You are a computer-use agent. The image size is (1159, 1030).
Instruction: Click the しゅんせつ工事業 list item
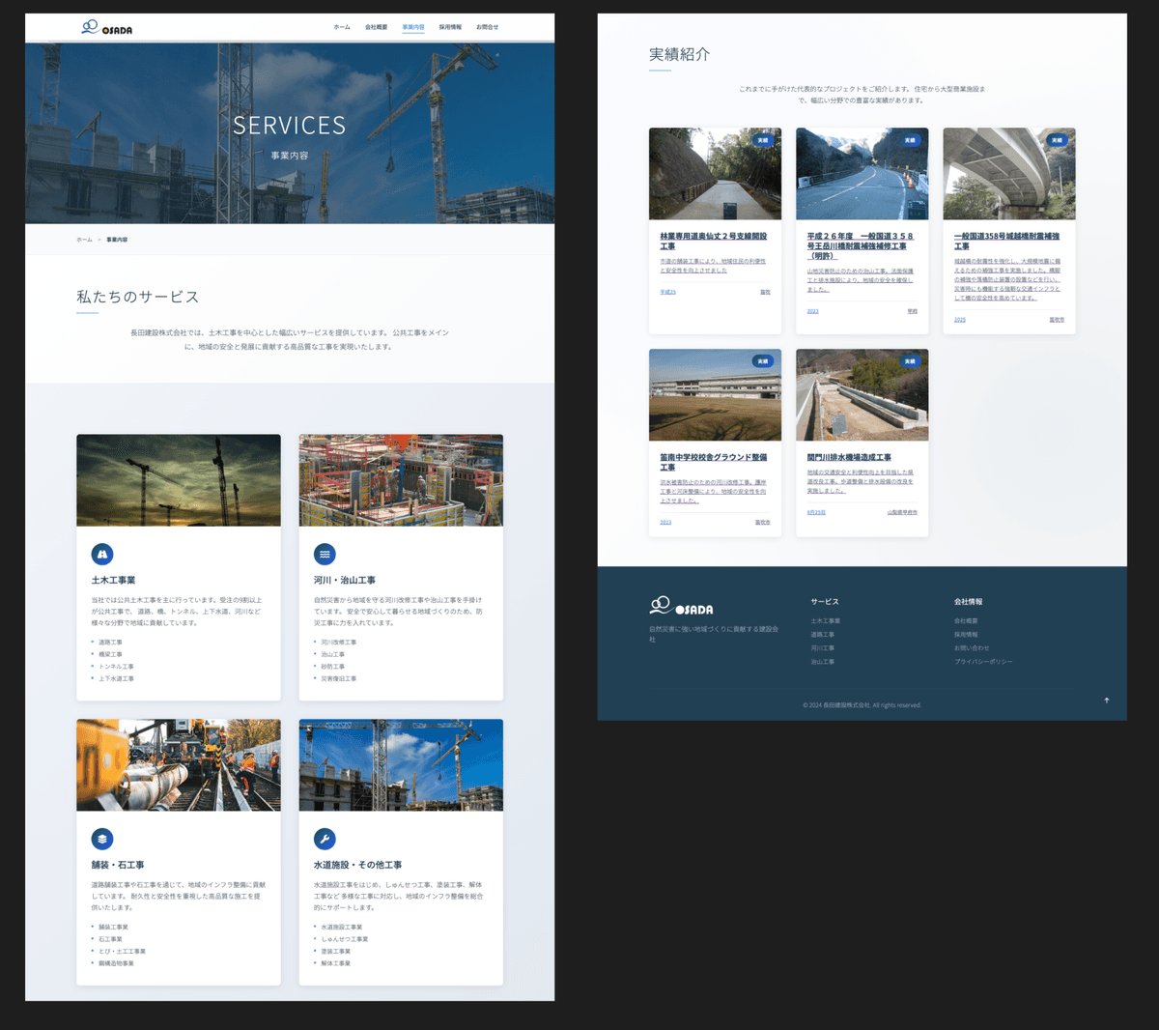click(344, 939)
